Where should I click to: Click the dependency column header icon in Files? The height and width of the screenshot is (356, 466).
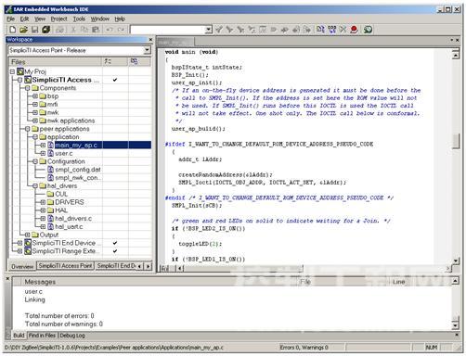134,61
